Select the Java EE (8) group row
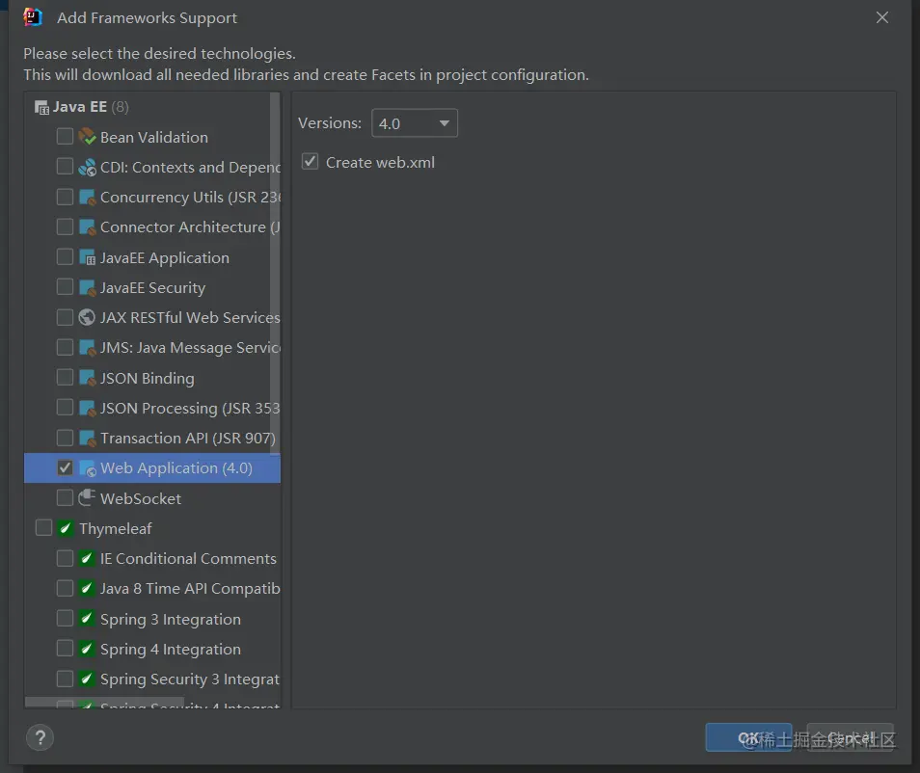The width and height of the screenshot is (920, 773). pos(152,107)
